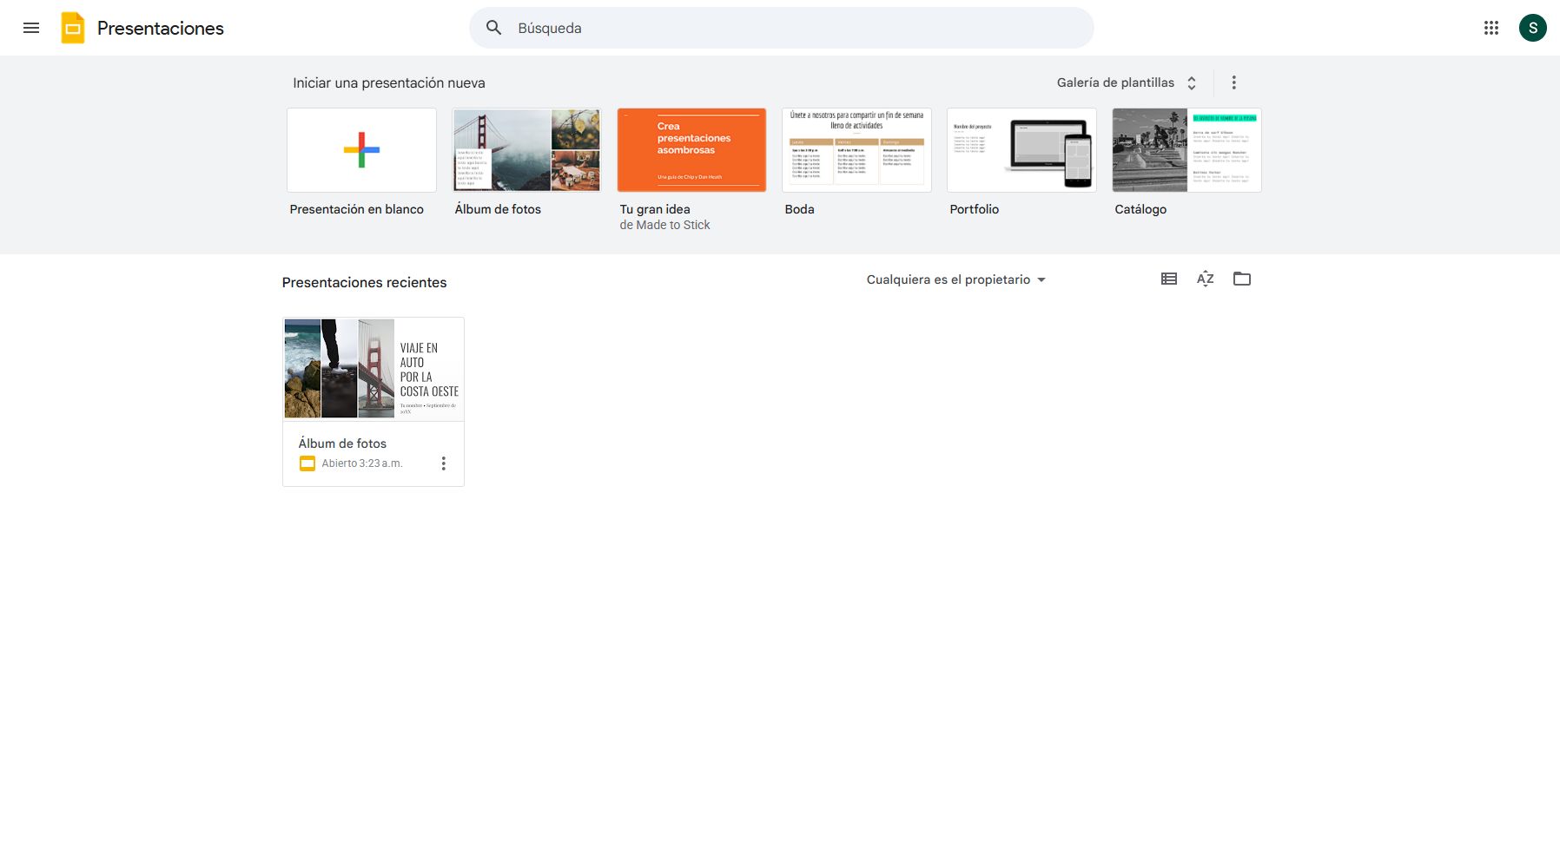Open the Cualquiera es el propietario filter dropdown
The width and height of the screenshot is (1560, 841).
pyautogui.click(x=955, y=279)
